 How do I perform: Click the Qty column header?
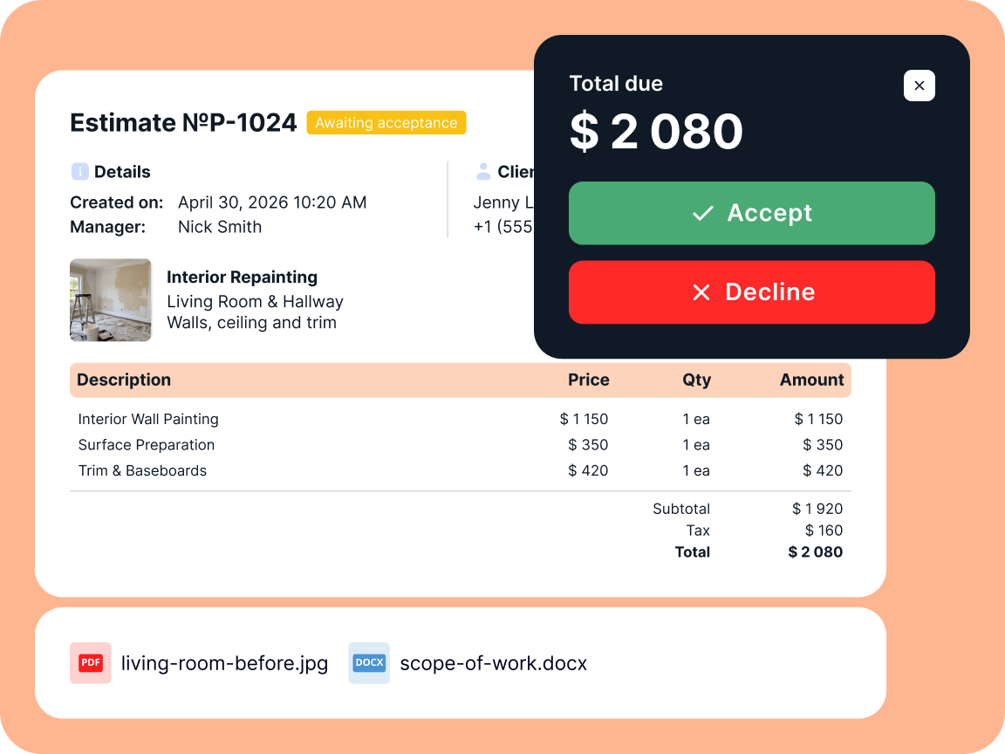pyautogui.click(x=696, y=380)
